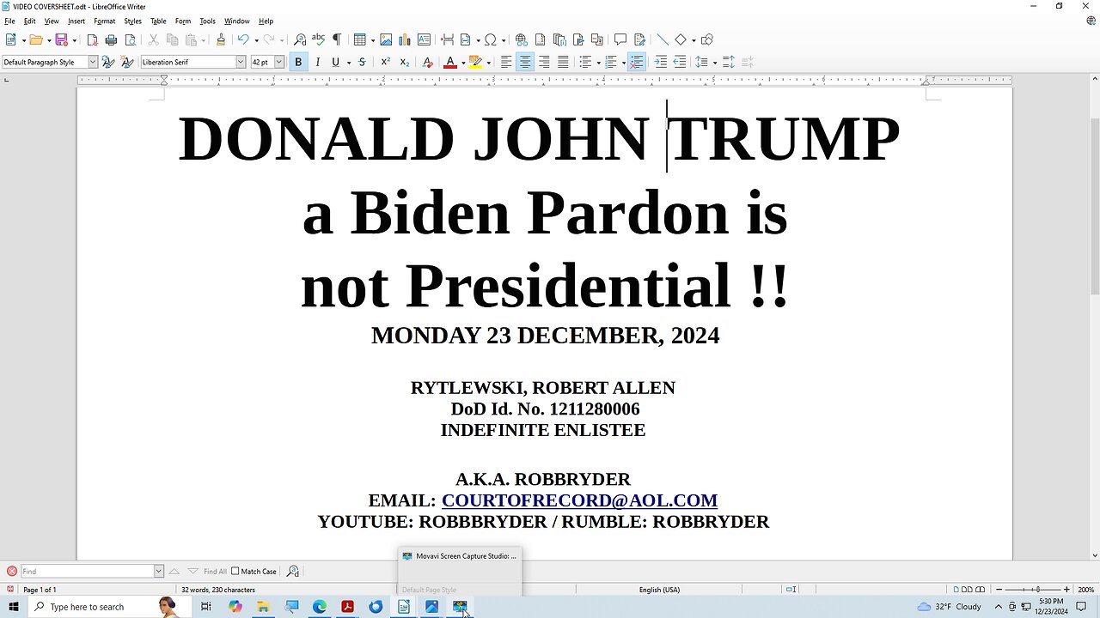Screen dimensions: 1100x618
Task: Select the Insert Line tool
Action: 662,39
